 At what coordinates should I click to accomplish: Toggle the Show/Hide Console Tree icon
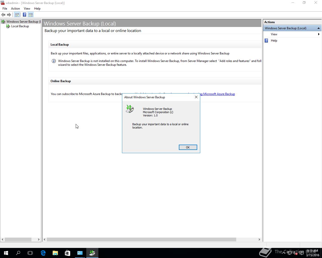tap(17, 15)
